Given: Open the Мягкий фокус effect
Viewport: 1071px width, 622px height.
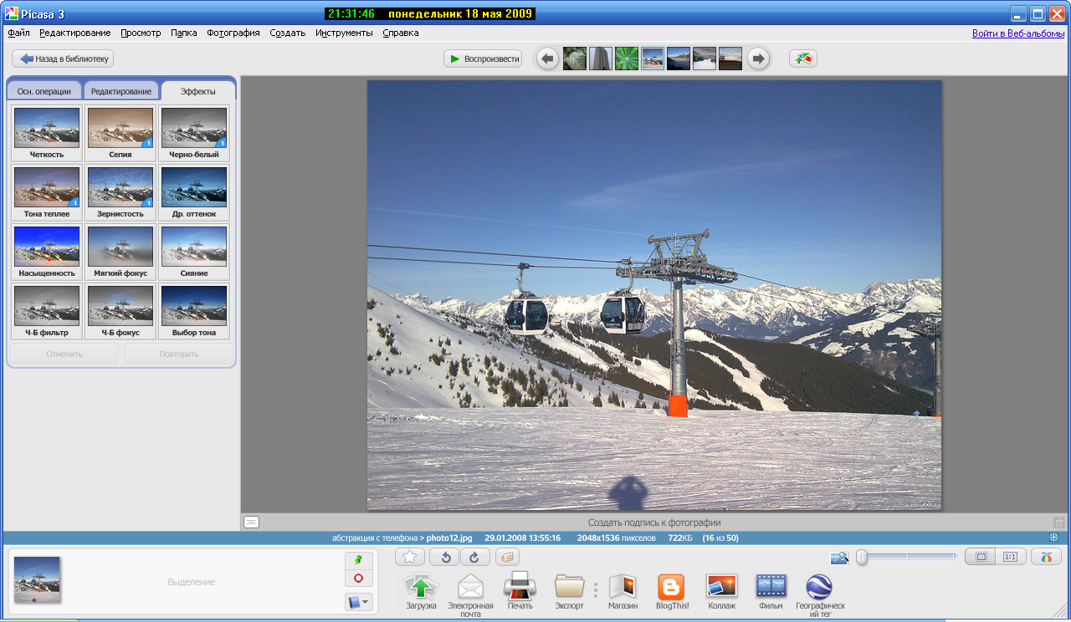Looking at the screenshot, I should [120, 252].
